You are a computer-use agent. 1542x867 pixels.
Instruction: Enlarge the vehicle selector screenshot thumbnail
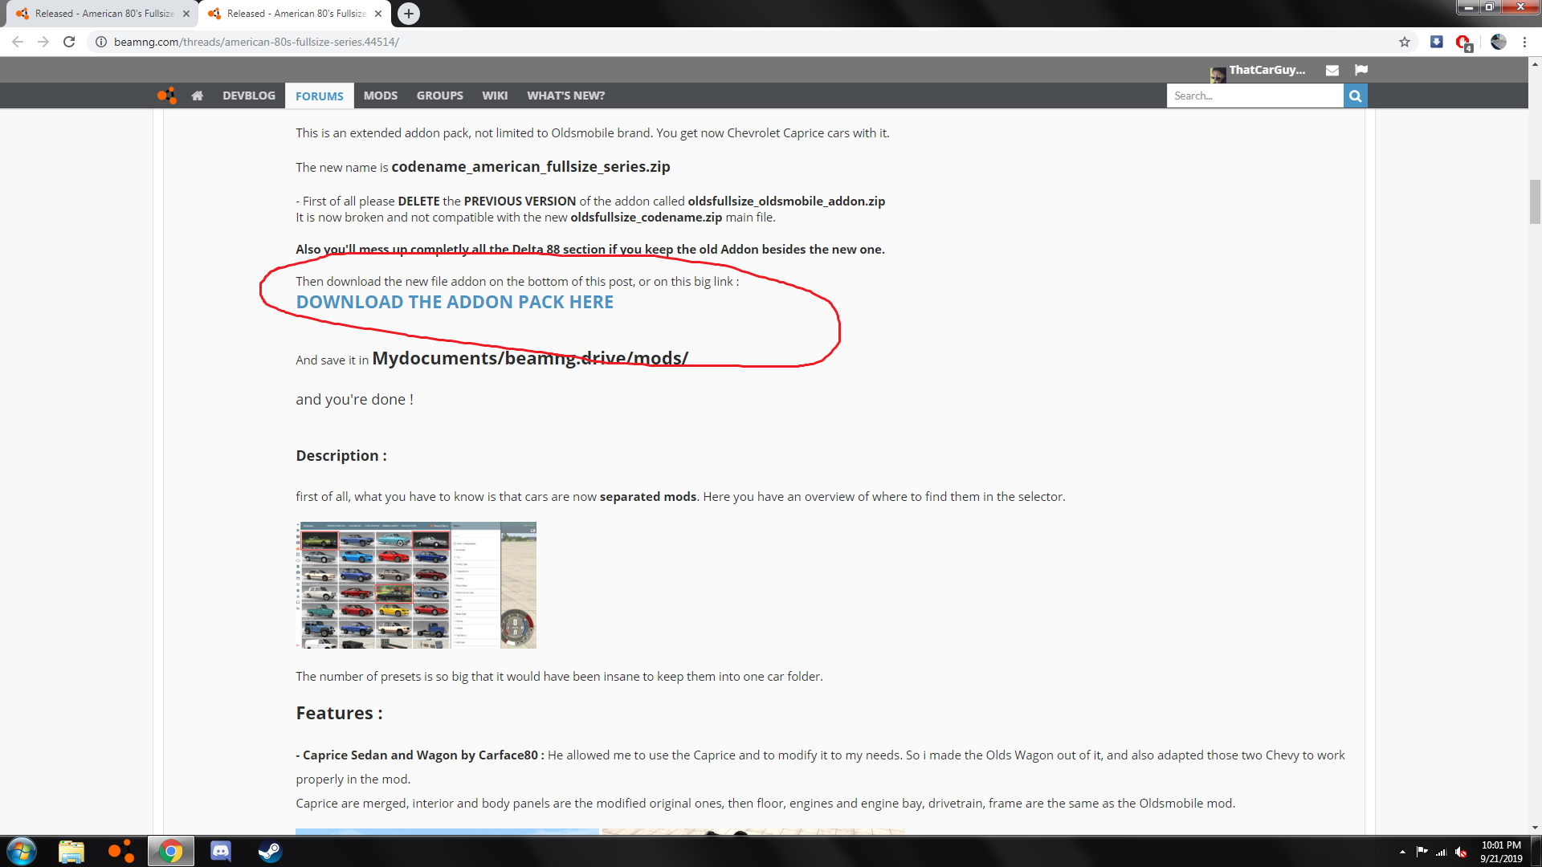coord(416,585)
